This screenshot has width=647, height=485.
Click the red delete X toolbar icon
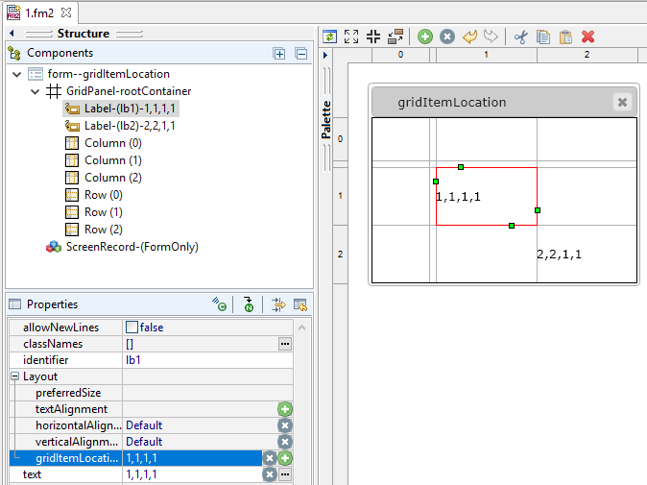point(588,36)
